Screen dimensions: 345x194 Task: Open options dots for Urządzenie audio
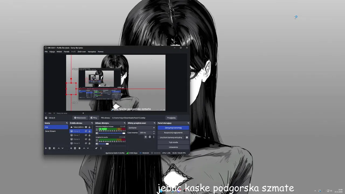[97, 140]
